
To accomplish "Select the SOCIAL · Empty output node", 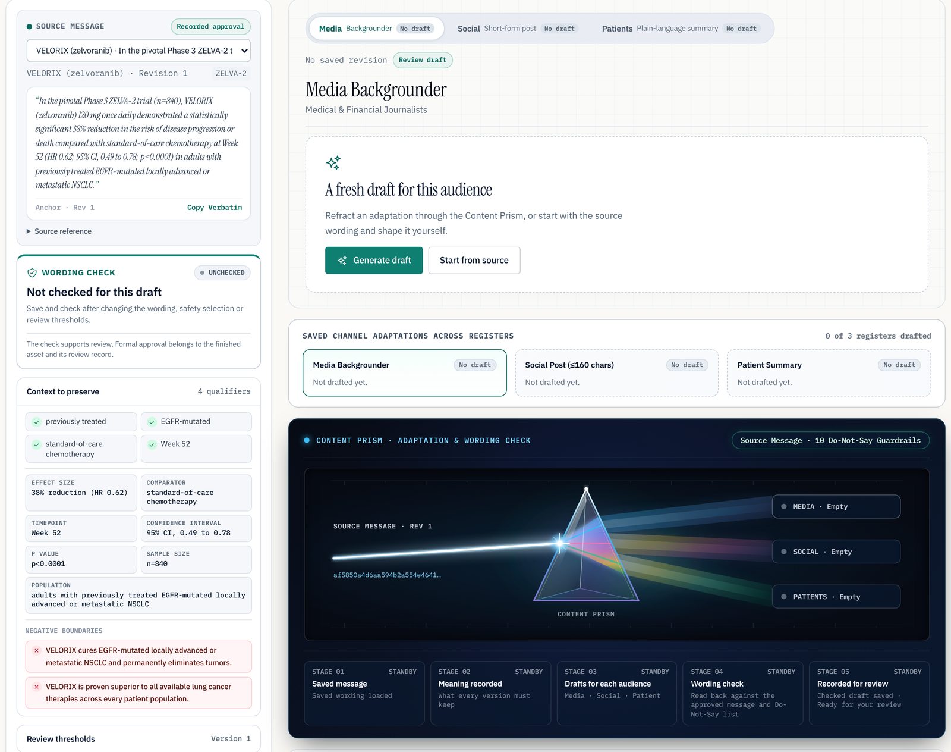I will [x=836, y=552].
